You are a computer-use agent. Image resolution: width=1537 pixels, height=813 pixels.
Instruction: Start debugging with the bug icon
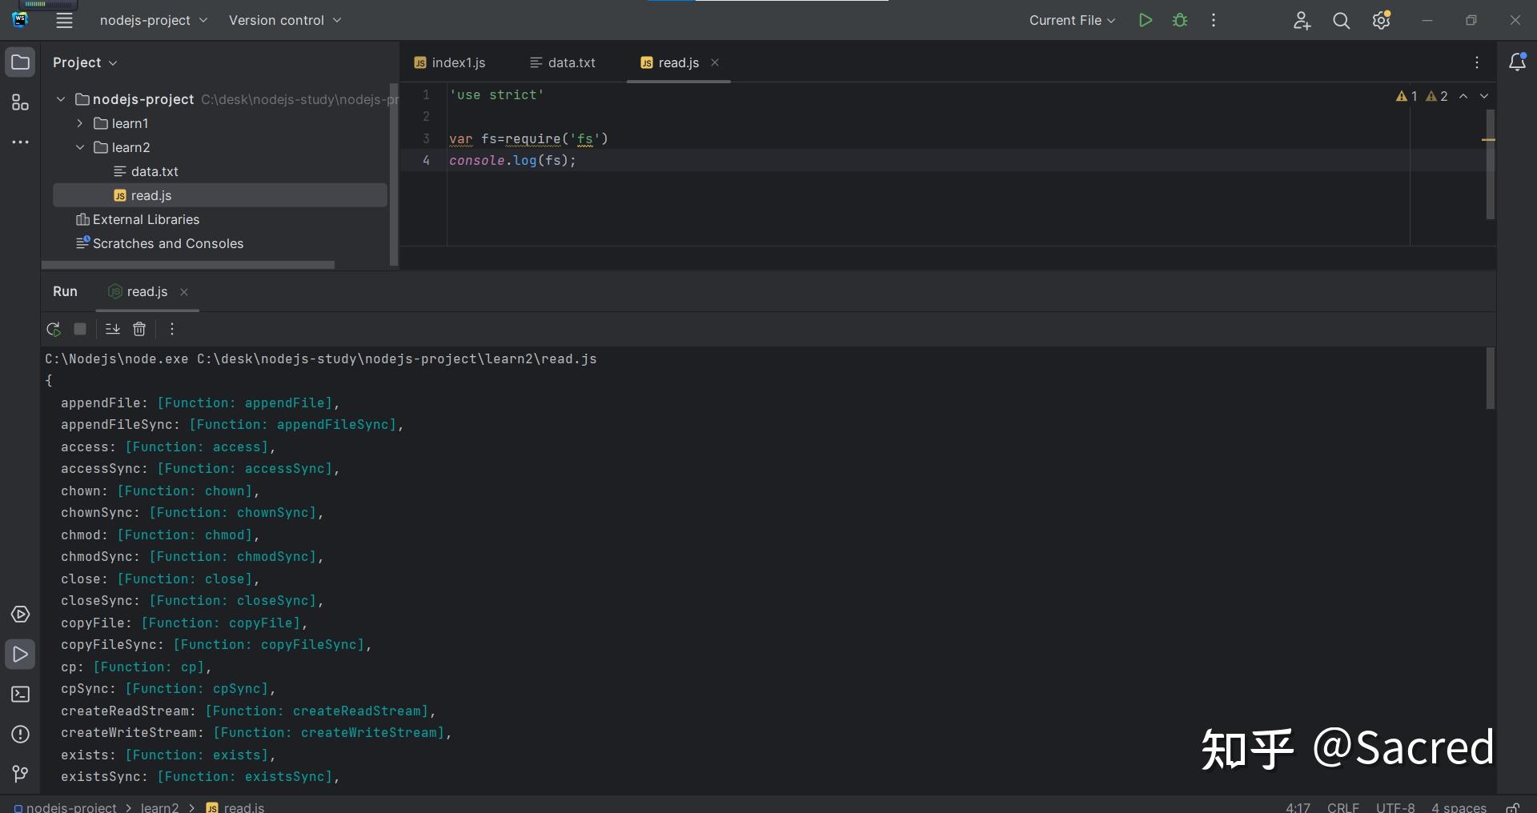point(1180,21)
